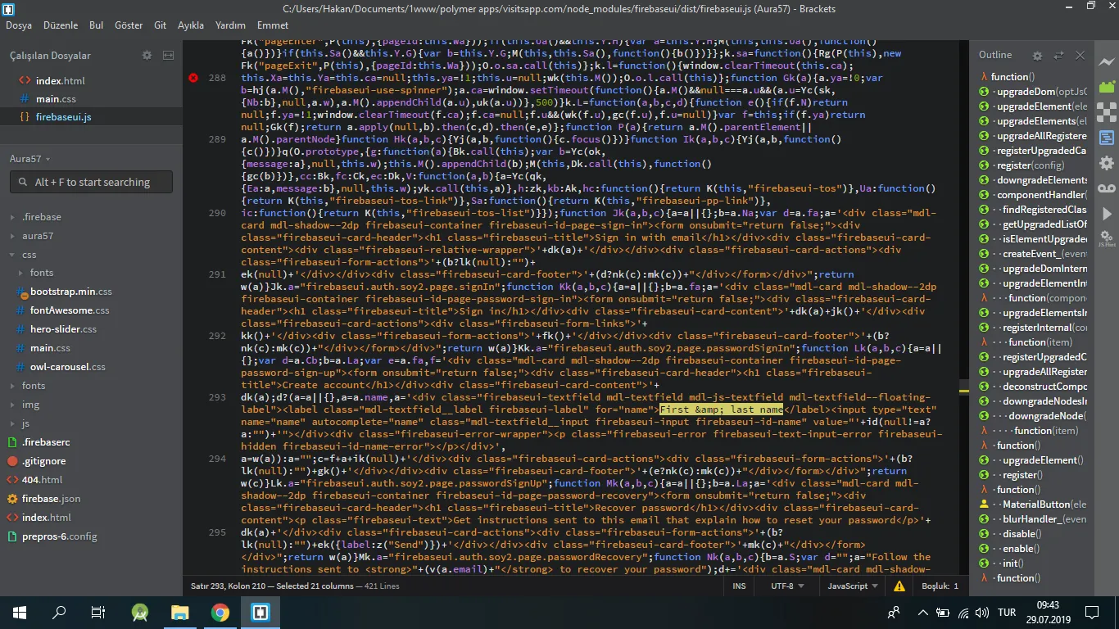Open Windows search from taskbar
This screenshot has height=629, width=1119.
coord(59,612)
